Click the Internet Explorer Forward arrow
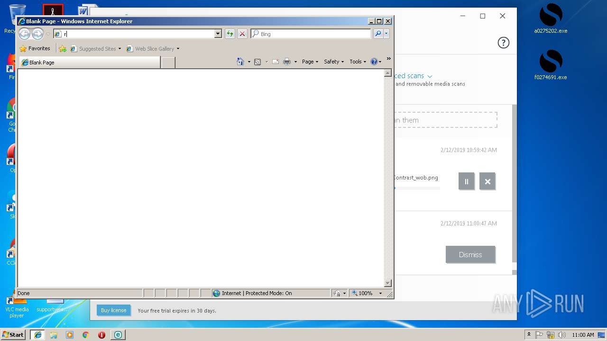 [x=37, y=34]
